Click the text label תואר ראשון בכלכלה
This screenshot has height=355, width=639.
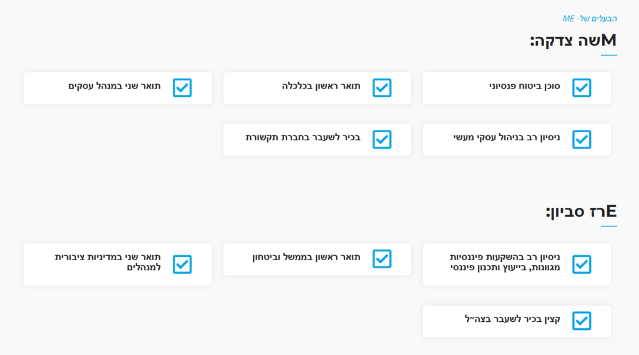tap(321, 85)
